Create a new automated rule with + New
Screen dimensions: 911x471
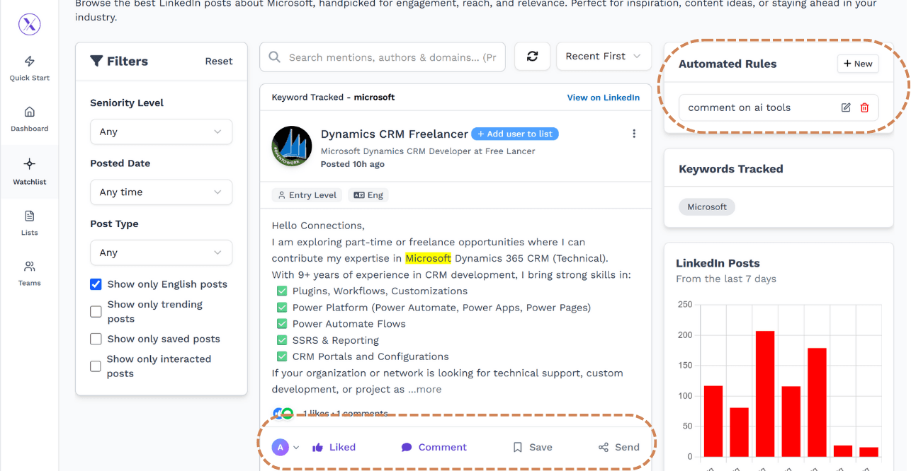click(858, 64)
